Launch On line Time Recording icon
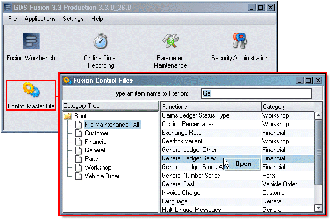 tap(100, 41)
